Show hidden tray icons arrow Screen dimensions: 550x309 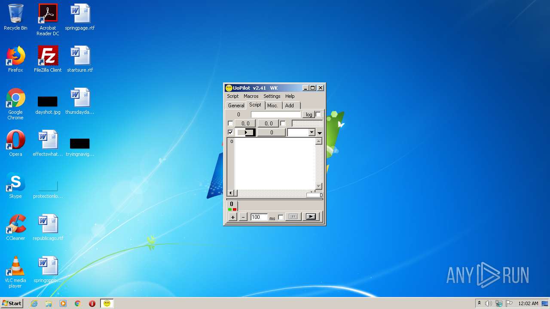coord(479,303)
